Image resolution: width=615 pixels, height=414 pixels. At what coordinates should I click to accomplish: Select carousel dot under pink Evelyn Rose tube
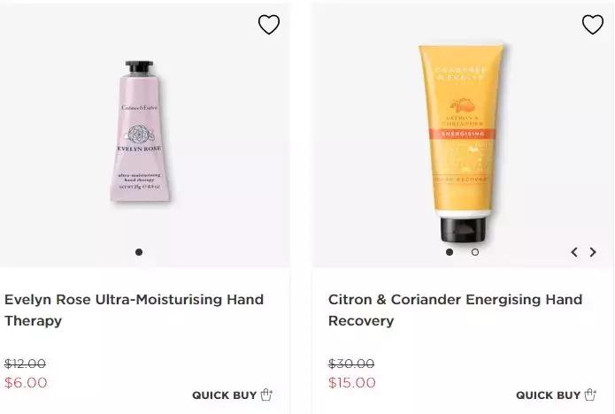pos(139,252)
